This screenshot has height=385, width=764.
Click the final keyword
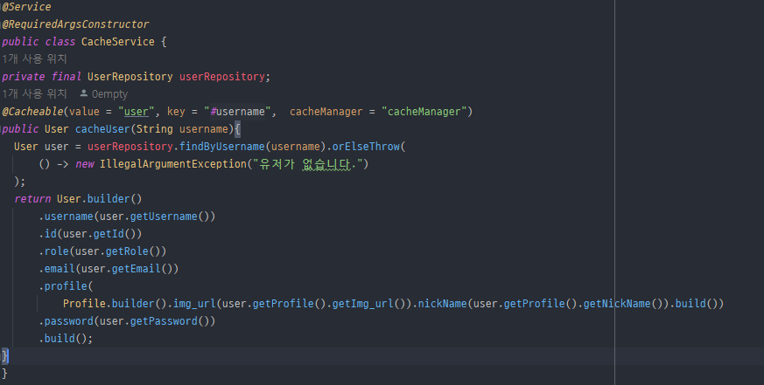point(67,77)
